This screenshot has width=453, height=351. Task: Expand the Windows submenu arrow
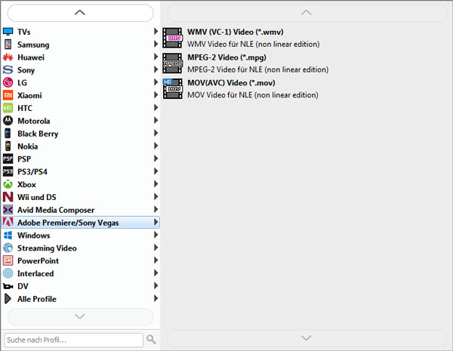tap(156, 235)
